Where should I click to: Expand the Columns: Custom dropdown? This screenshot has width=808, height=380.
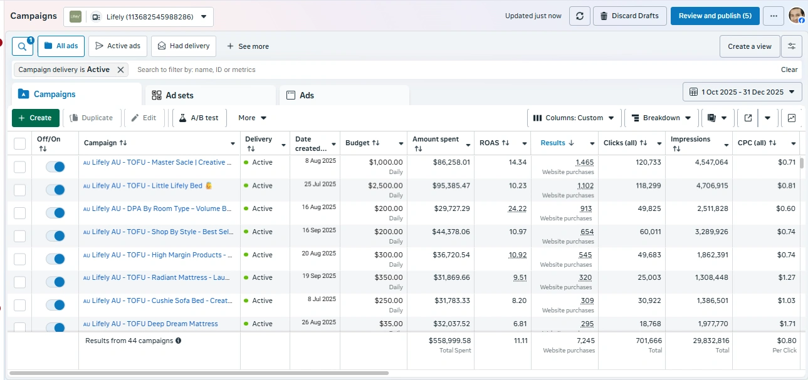click(574, 118)
